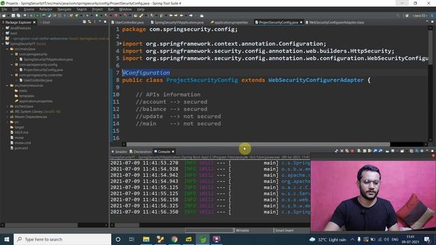This screenshot has height=245, width=436.
Task: Click the ProjectSecurityConfig class name on line 8
Action: (x=202, y=80)
